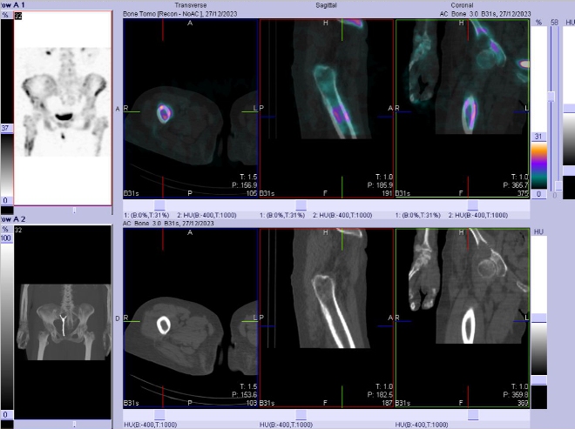This screenshot has width=575, height=429.
Task: Click 'P: 156.9' position text in fused transverse
Action: pos(245,185)
